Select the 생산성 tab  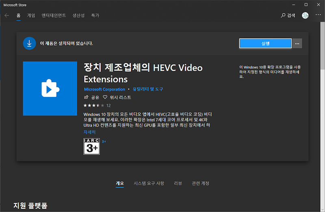point(78,15)
